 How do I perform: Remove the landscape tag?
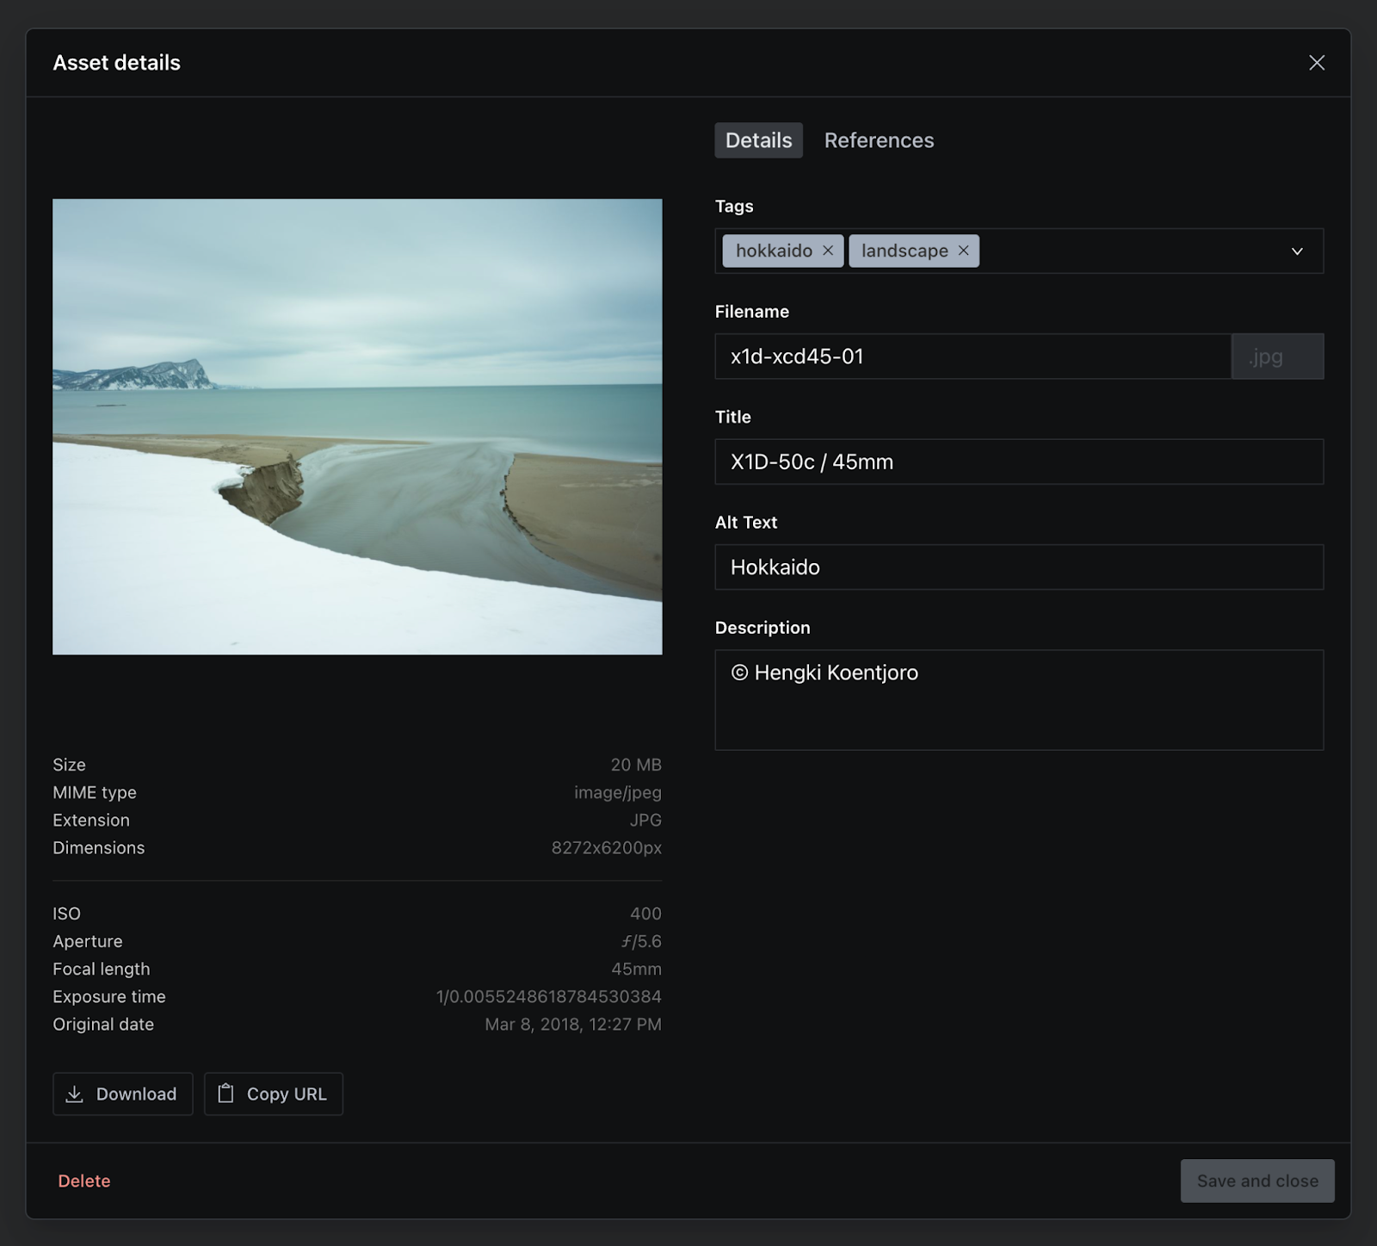(963, 251)
